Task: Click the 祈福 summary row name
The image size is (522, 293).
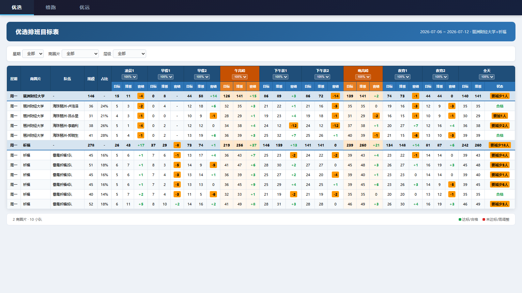Action: (27, 145)
